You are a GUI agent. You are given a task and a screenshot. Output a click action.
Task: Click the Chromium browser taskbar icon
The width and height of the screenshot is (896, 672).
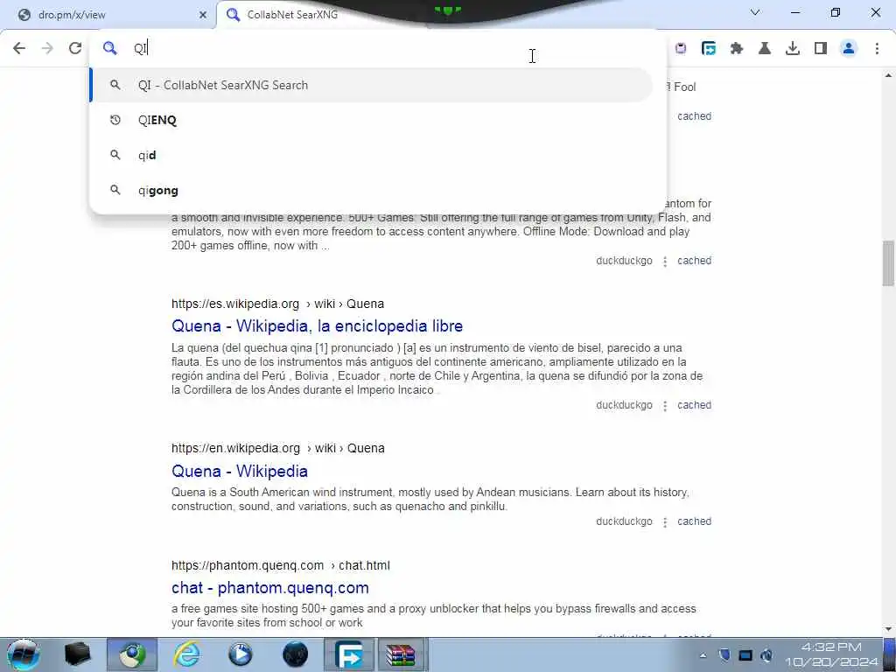pyautogui.click(x=132, y=654)
